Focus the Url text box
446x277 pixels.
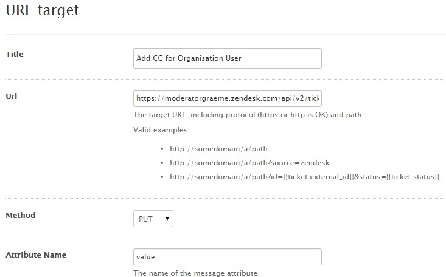click(x=231, y=99)
